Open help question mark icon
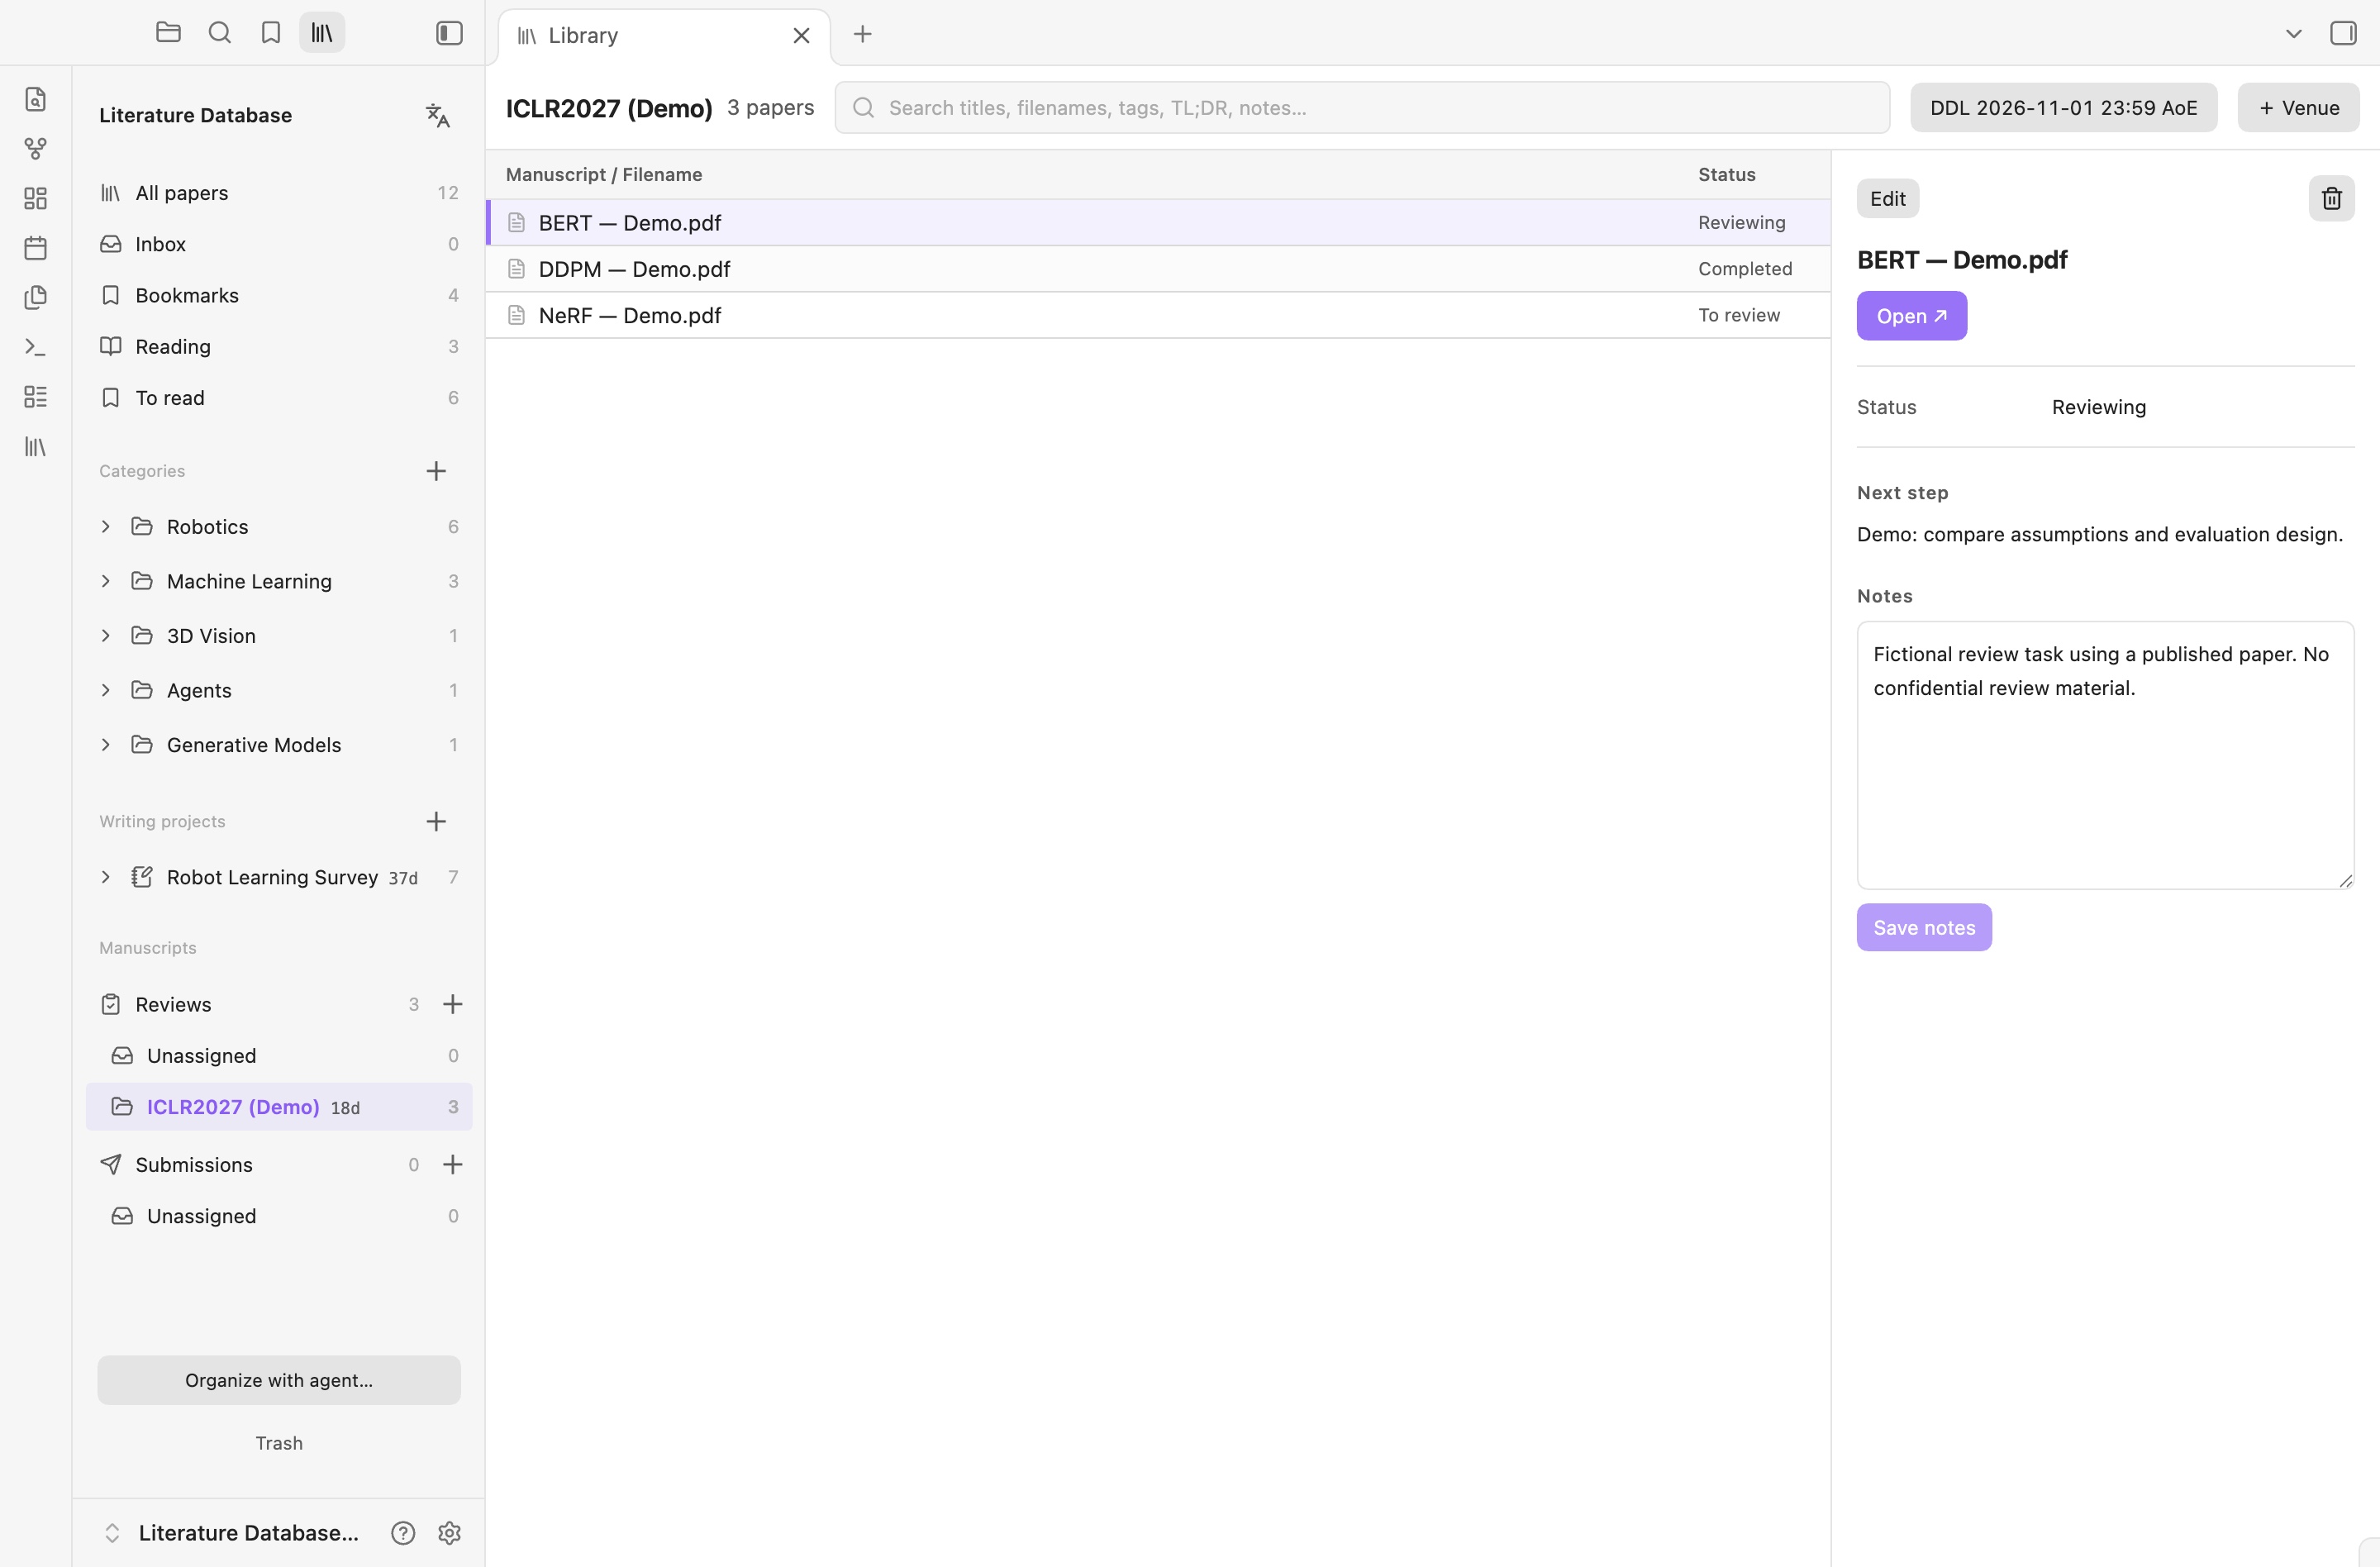The image size is (2380, 1567). 403,1533
